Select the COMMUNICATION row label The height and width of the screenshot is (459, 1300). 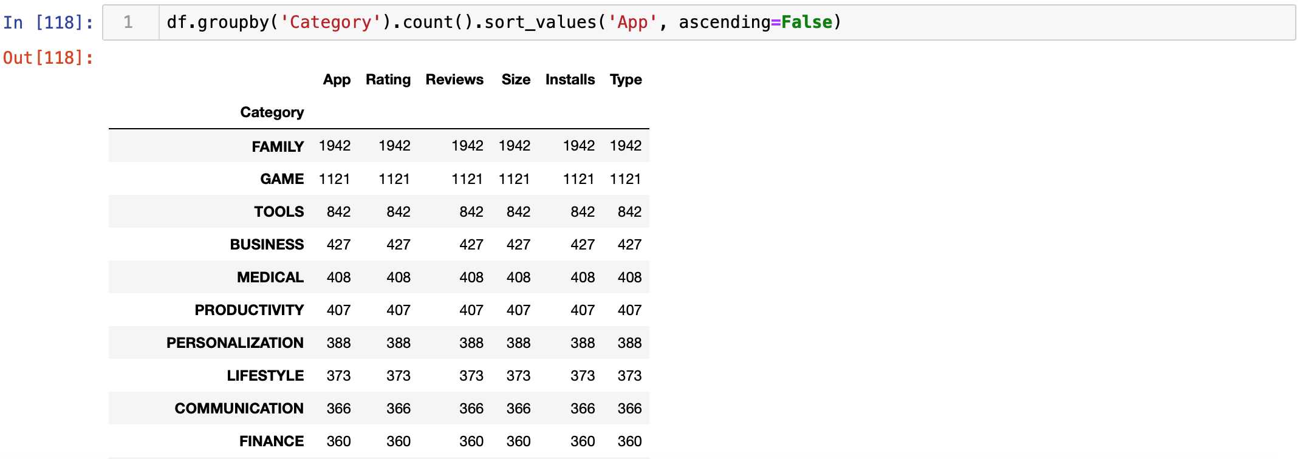click(239, 409)
